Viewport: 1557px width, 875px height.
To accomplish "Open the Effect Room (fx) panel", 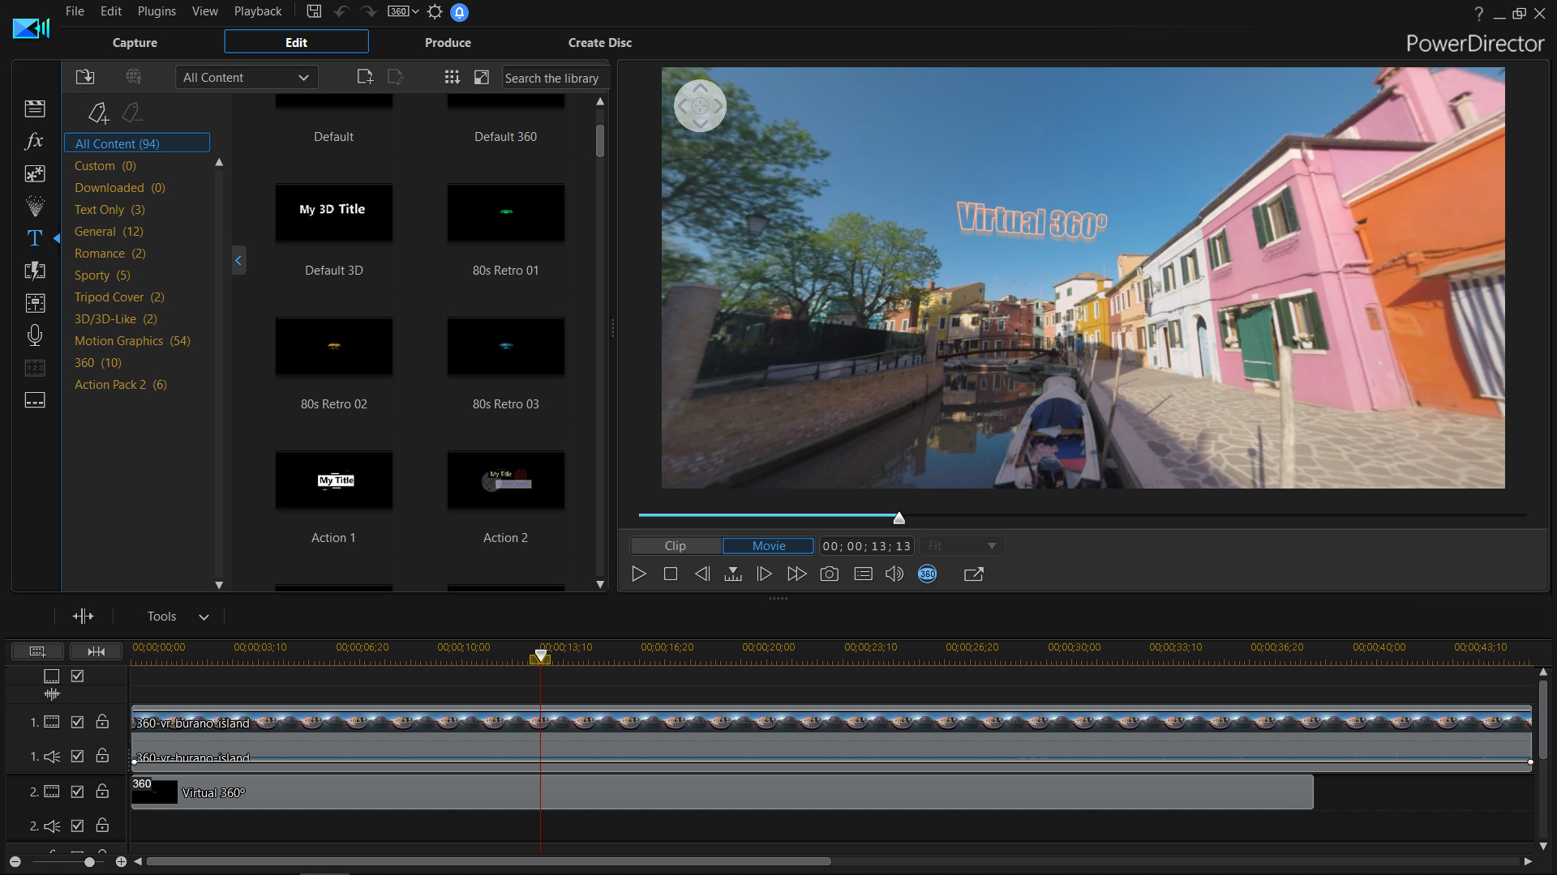I will click(x=35, y=141).
